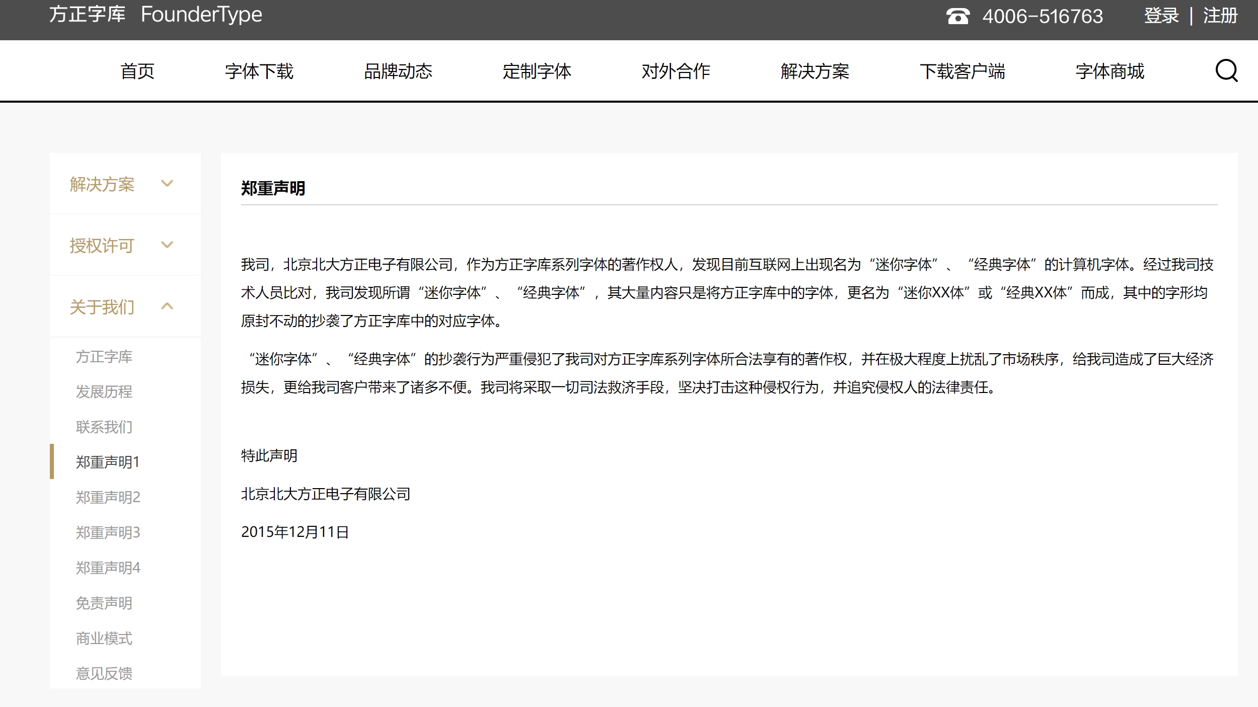The width and height of the screenshot is (1258, 707).
Task: Open the 免责声明 sidebar link
Action: click(x=104, y=603)
